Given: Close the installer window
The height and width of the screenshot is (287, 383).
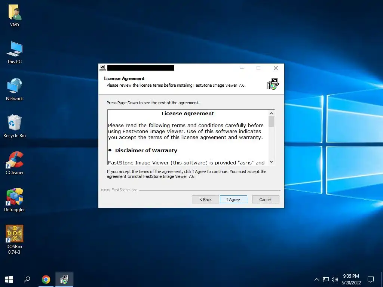Looking at the screenshot, I should 276,68.
